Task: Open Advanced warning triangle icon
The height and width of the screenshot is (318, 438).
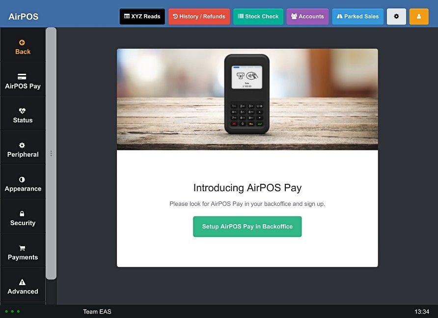Action: pyautogui.click(x=22, y=282)
